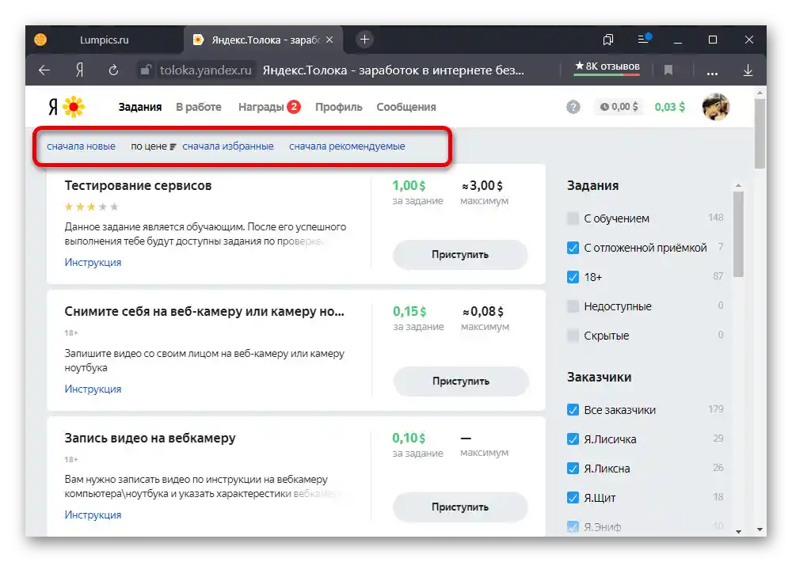This screenshot has height=562, width=792.
Task: Open Инструкция for Снимите себя на веб-камеру
Action: coord(93,389)
